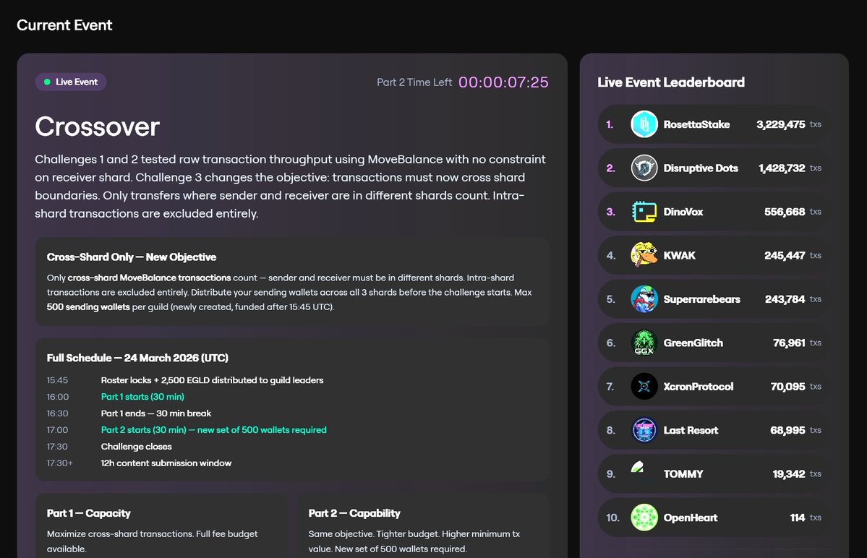Open OpenHeart guild name
Image resolution: width=867 pixels, height=558 pixels.
pyautogui.click(x=691, y=518)
